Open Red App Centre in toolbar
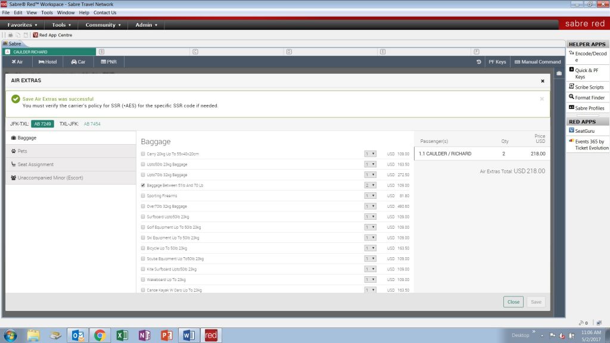 click(55, 35)
